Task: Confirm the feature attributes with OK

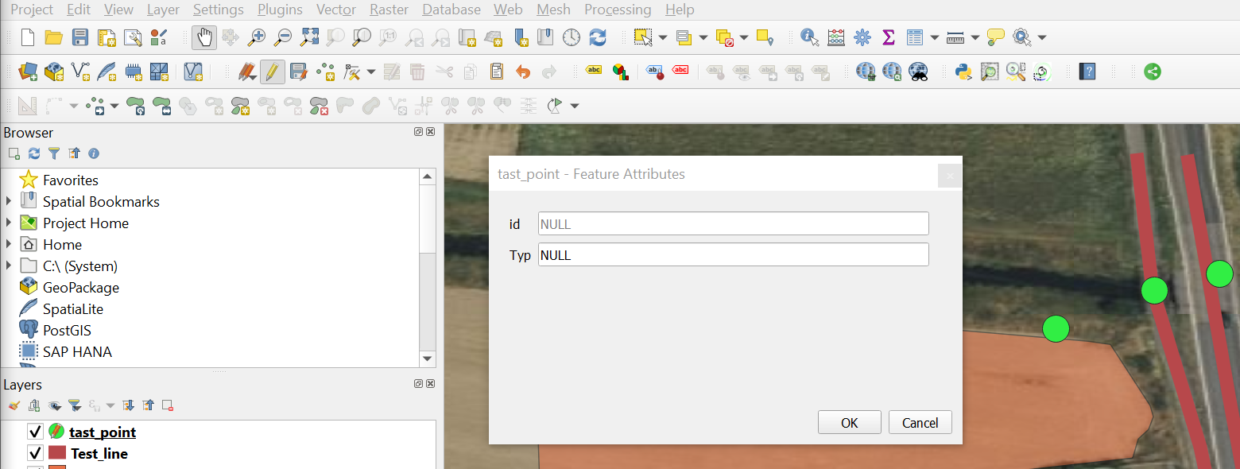Action: (x=849, y=423)
